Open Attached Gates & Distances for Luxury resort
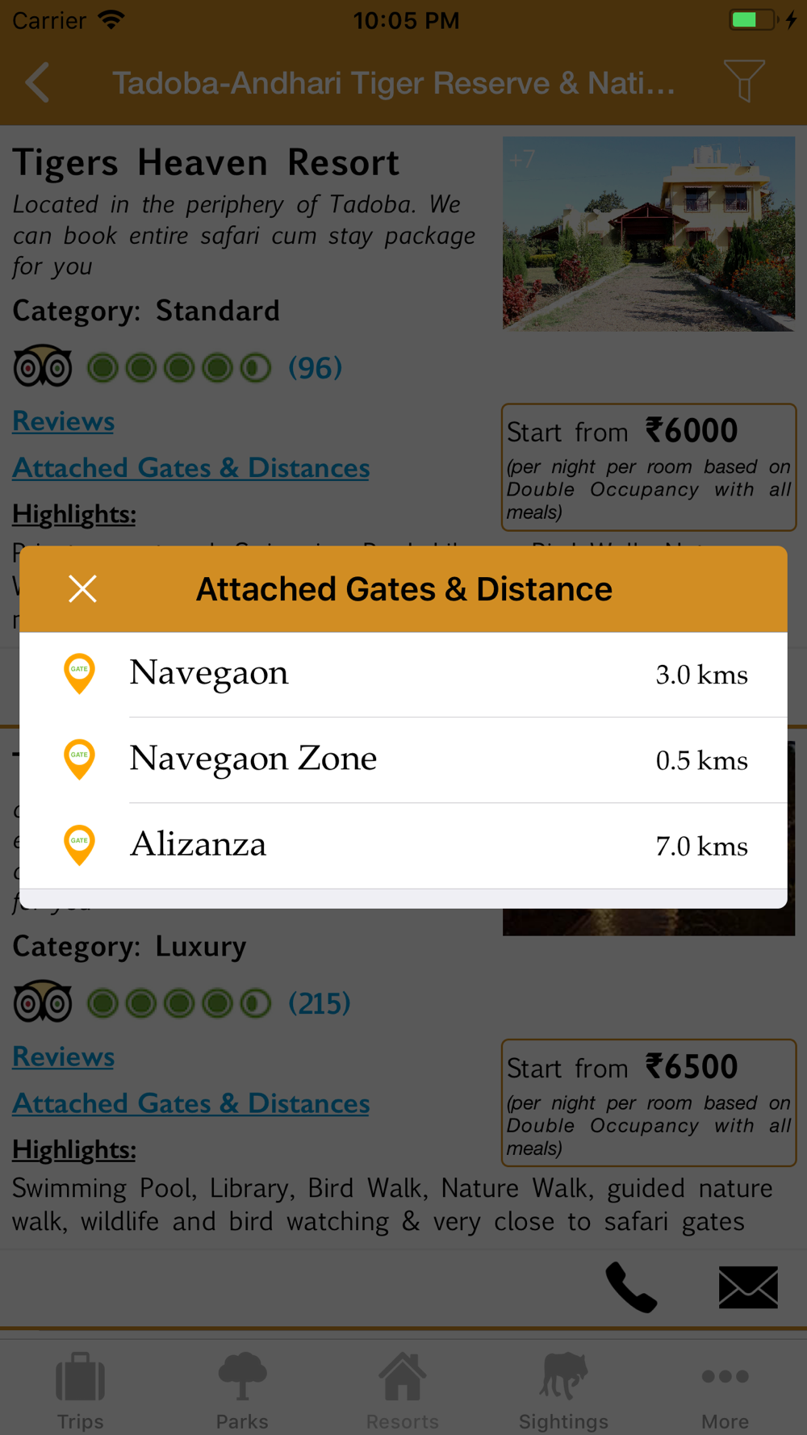807x1435 pixels. pos(190,1103)
